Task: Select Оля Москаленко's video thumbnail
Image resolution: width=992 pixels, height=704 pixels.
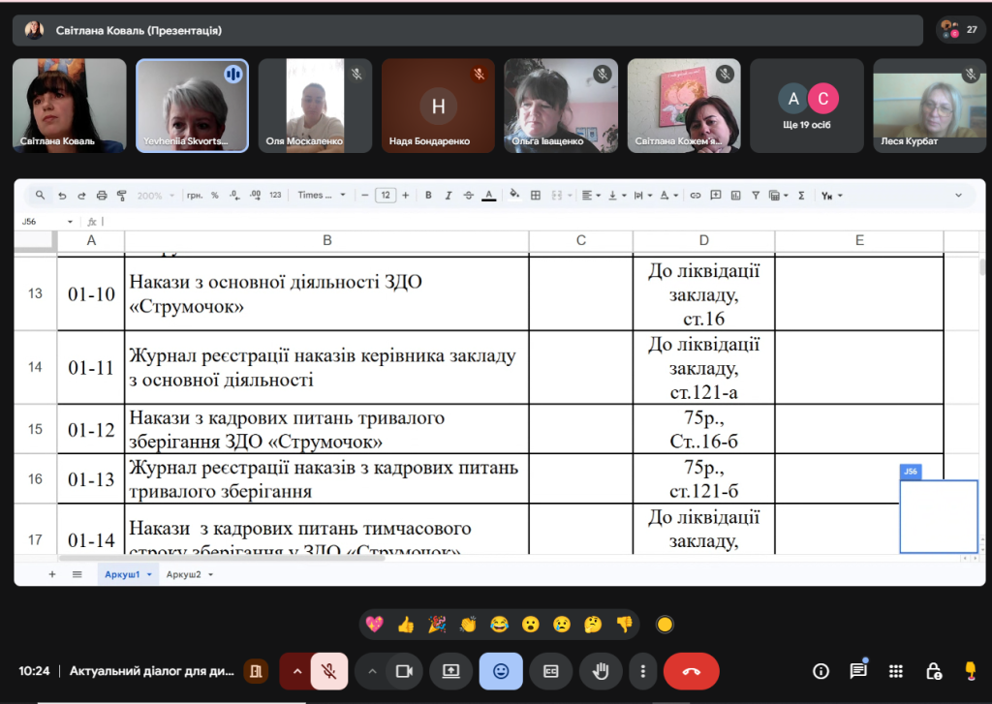Action: tap(315, 106)
